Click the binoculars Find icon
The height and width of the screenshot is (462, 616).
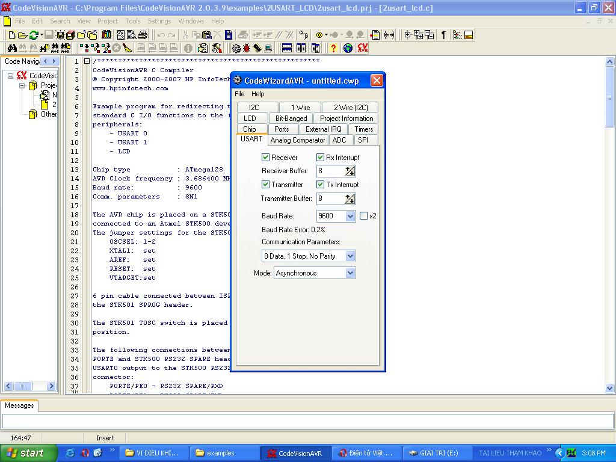point(11,48)
